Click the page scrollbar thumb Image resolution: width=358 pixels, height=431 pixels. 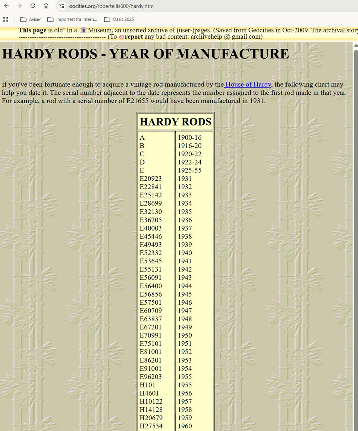[356, 239]
